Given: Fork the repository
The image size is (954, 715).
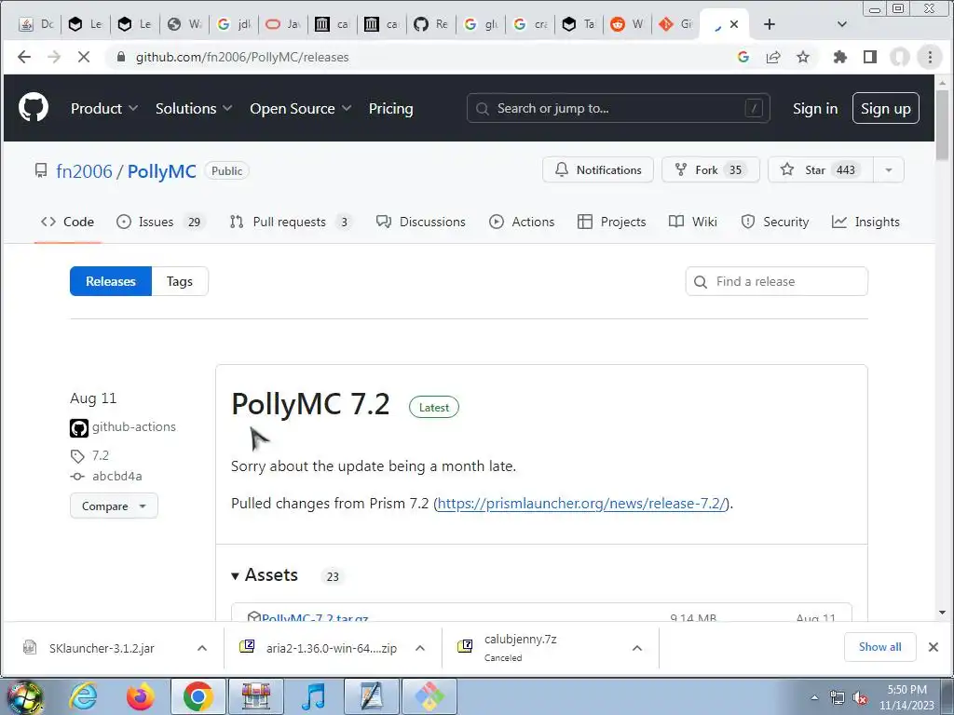Looking at the screenshot, I should pyautogui.click(x=711, y=169).
